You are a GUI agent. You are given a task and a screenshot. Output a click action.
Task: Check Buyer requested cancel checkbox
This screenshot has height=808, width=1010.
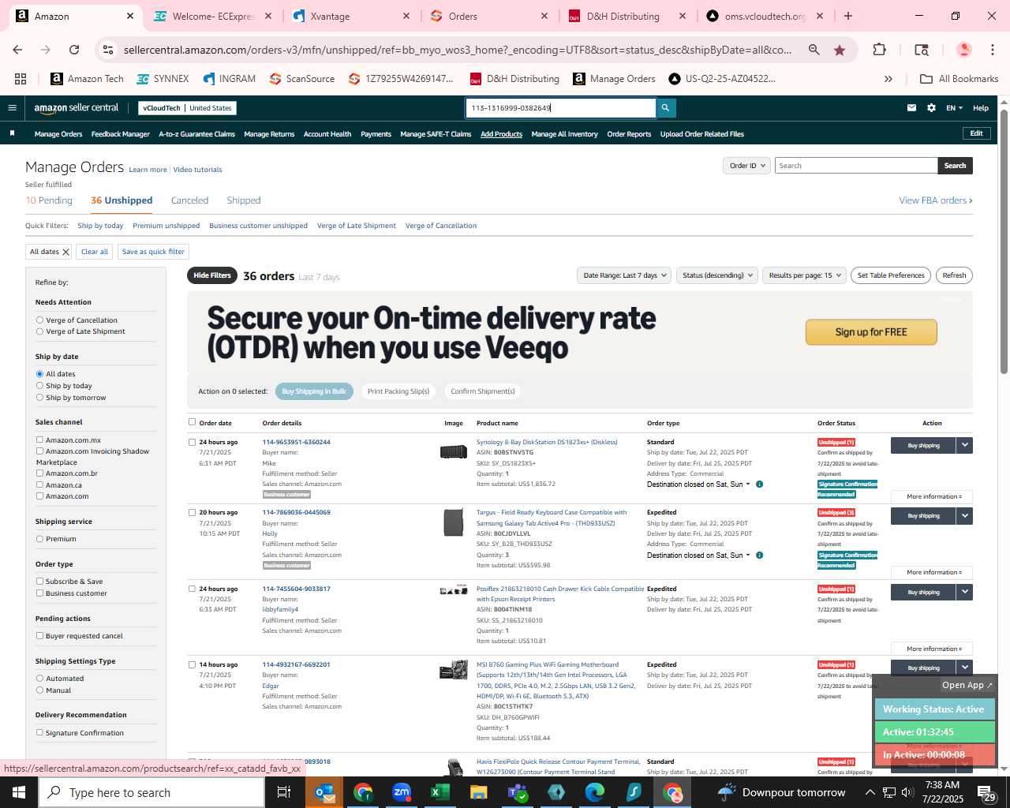pos(39,636)
